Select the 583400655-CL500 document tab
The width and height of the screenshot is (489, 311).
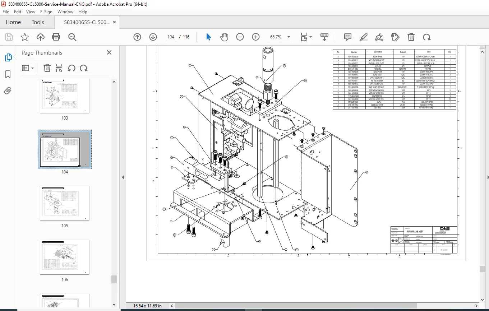(x=87, y=22)
